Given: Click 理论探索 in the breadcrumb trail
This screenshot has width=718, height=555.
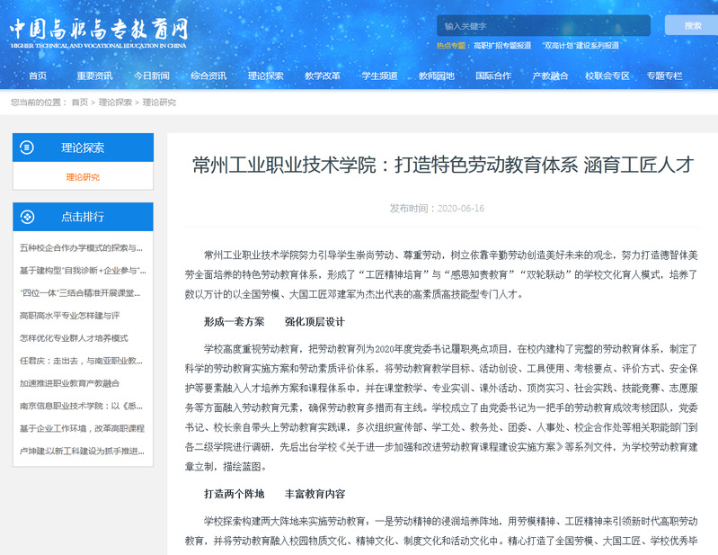Looking at the screenshot, I should click(115, 103).
